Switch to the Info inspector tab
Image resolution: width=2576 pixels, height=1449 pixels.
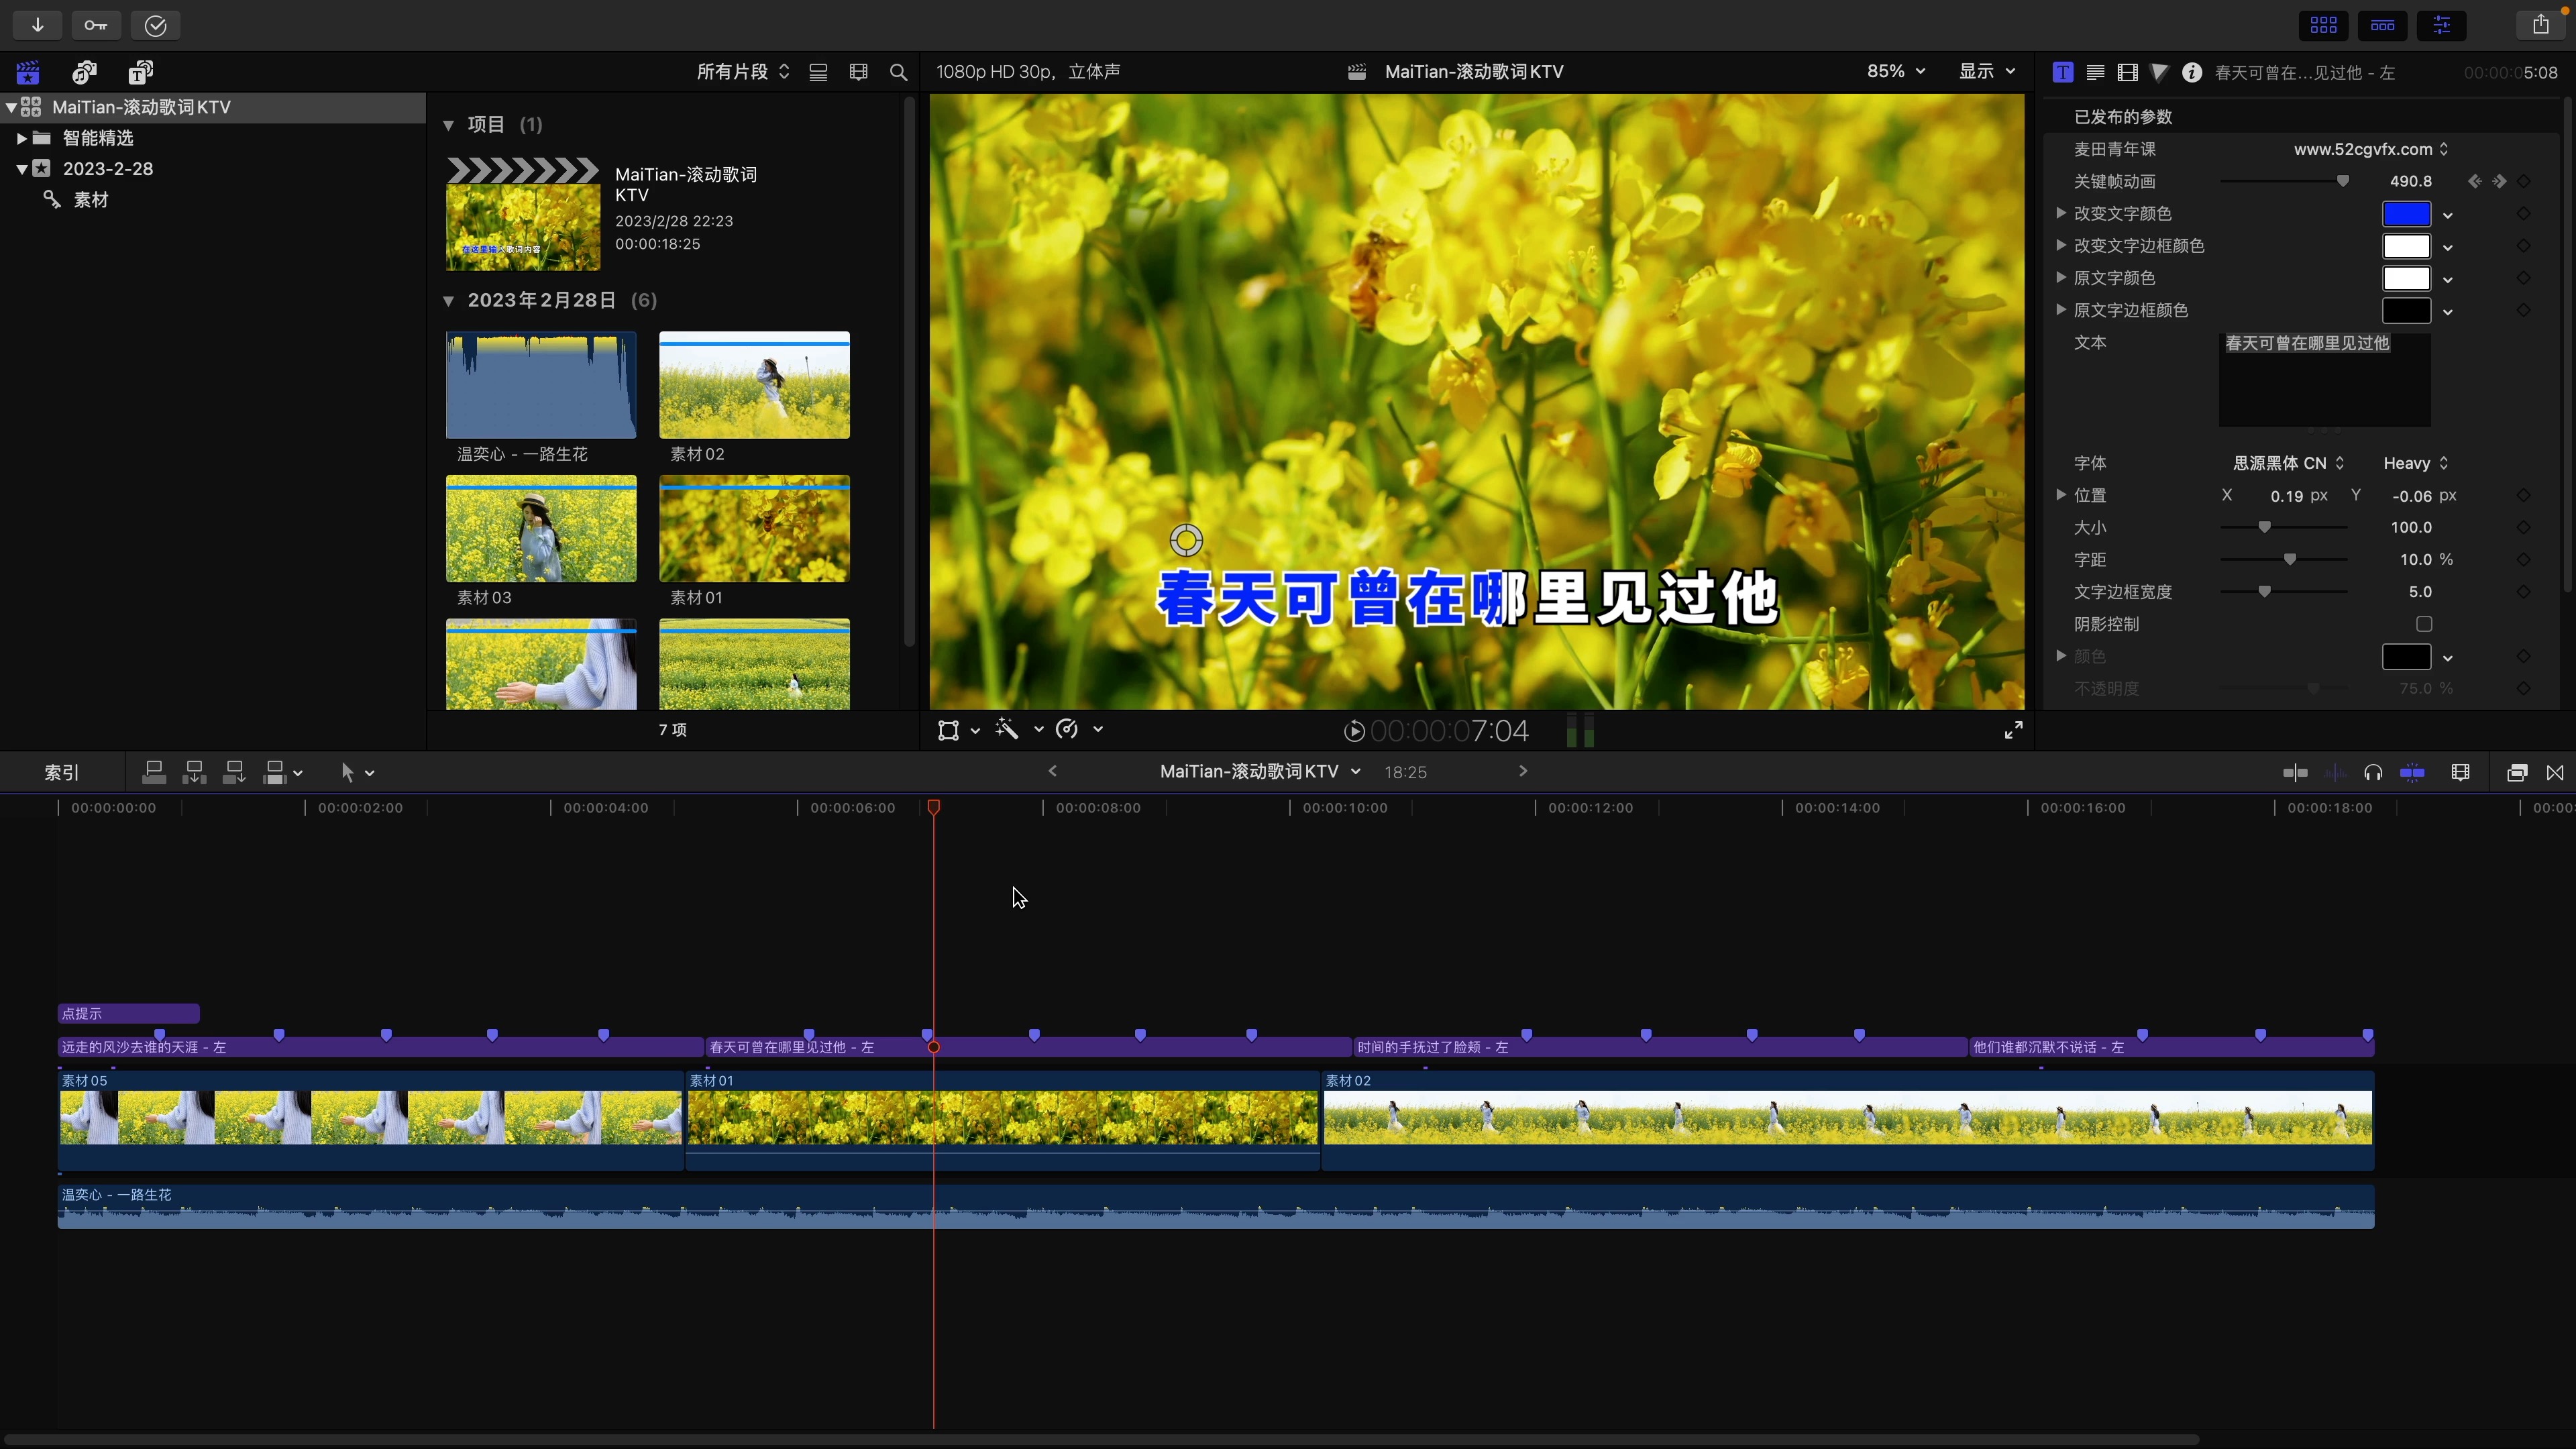(2191, 72)
